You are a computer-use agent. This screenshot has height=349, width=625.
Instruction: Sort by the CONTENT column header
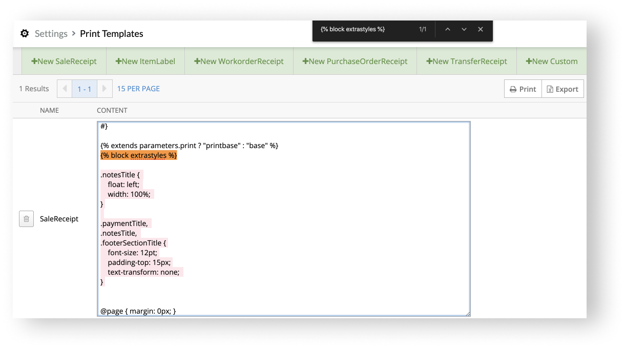pos(112,110)
